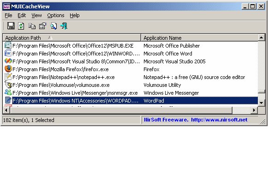Viewport: 268px width, 176px height.
Task: Click the horizontal scrollbar thumb
Action: pos(121,110)
